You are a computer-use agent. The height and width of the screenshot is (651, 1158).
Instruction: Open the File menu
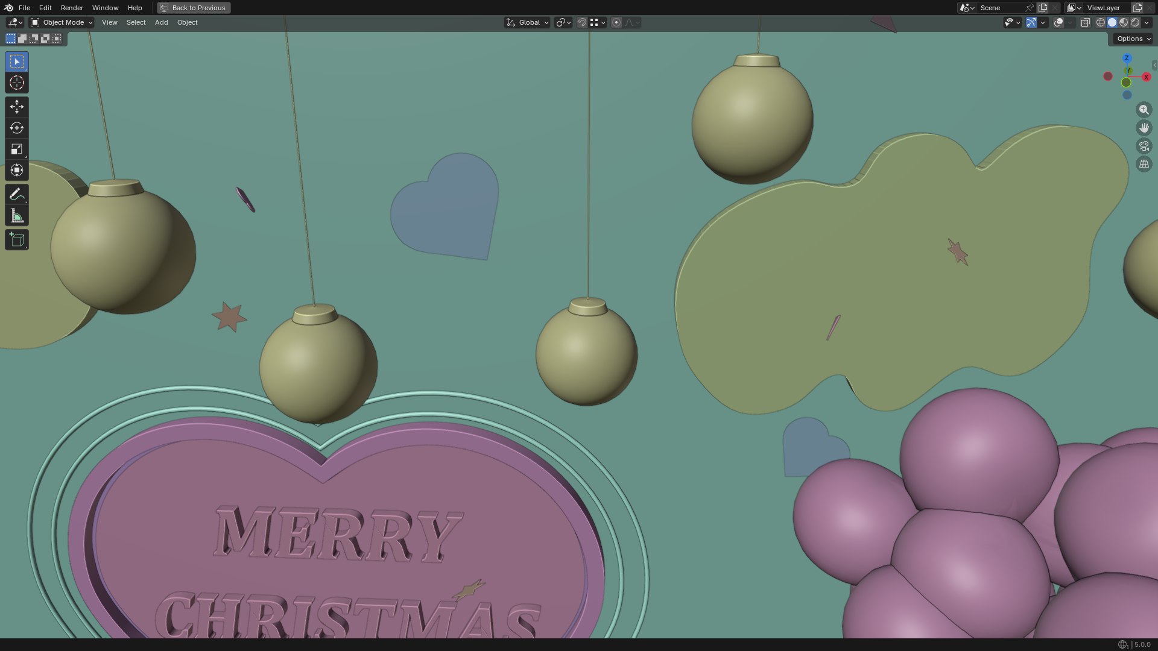pyautogui.click(x=24, y=8)
